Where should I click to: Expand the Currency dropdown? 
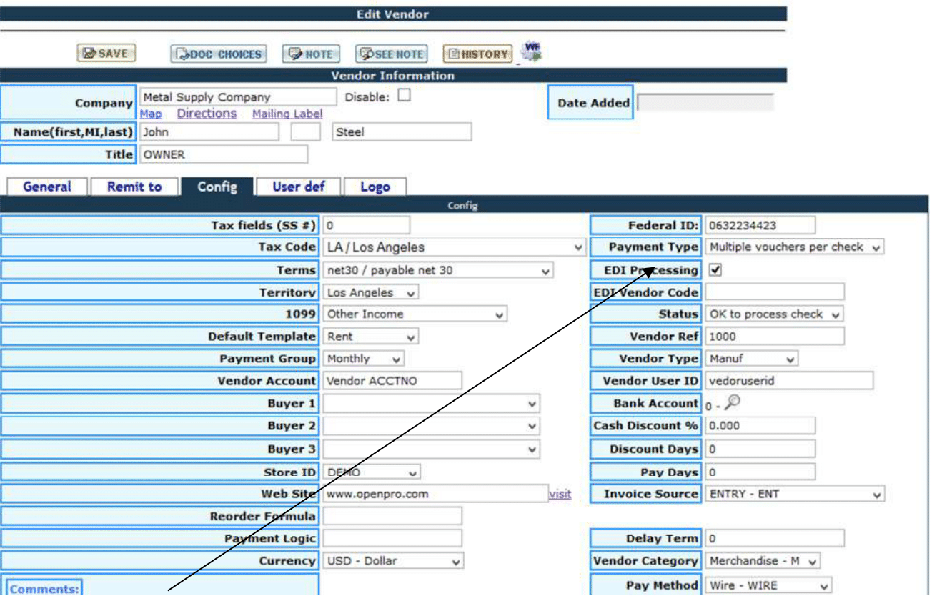(x=393, y=562)
